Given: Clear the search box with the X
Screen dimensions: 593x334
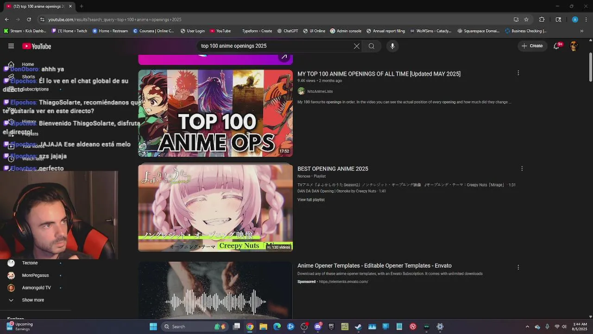Looking at the screenshot, I should point(357,46).
